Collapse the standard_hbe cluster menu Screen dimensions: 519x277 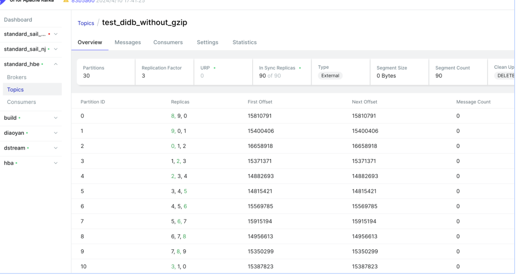click(x=55, y=64)
